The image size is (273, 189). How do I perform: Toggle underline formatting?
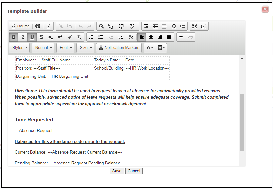click(x=32, y=37)
